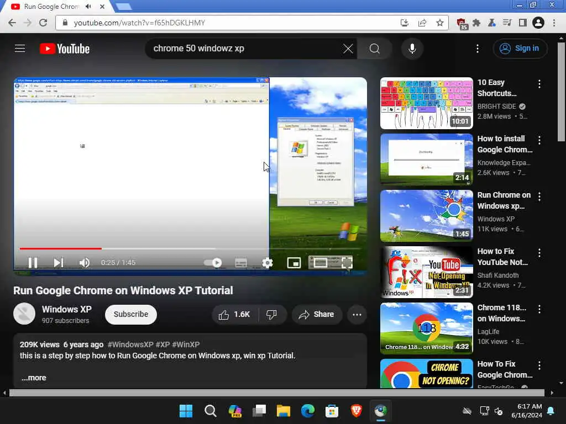Toggle the Chrome side panel

coord(522,23)
